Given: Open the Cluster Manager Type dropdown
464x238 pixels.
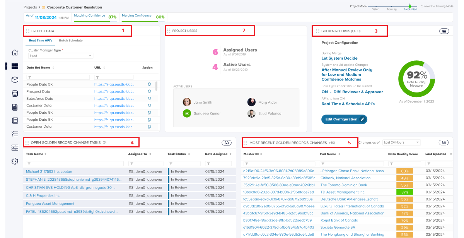Looking at the screenshot, I should 61,56.
